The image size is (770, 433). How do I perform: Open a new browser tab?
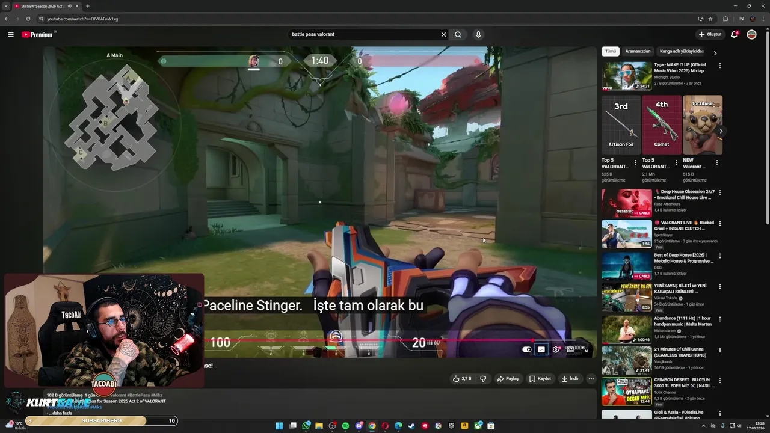87,6
